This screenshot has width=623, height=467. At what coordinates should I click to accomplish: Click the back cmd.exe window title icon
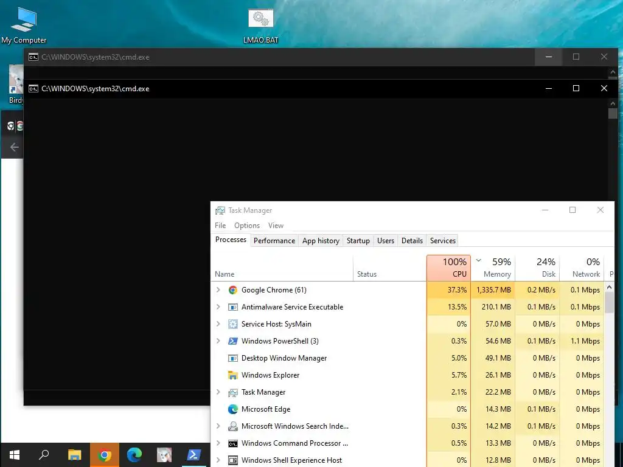[33, 57]
